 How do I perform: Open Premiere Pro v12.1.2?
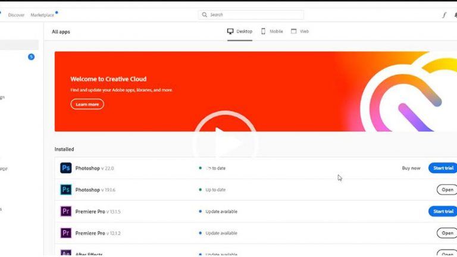point(447,233)
